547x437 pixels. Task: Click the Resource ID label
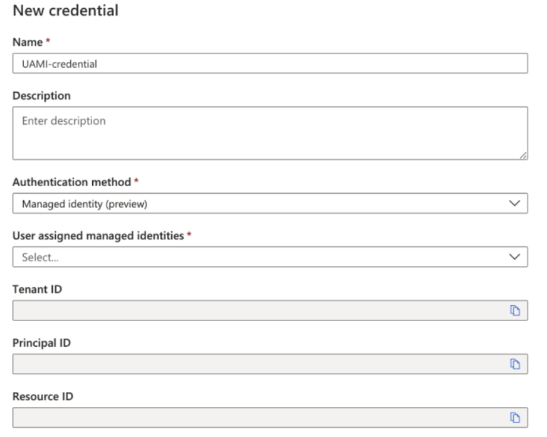click(x=41, y=396)
